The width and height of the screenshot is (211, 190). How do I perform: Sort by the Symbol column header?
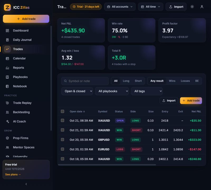pyautogui.click(x=103, y=112)
